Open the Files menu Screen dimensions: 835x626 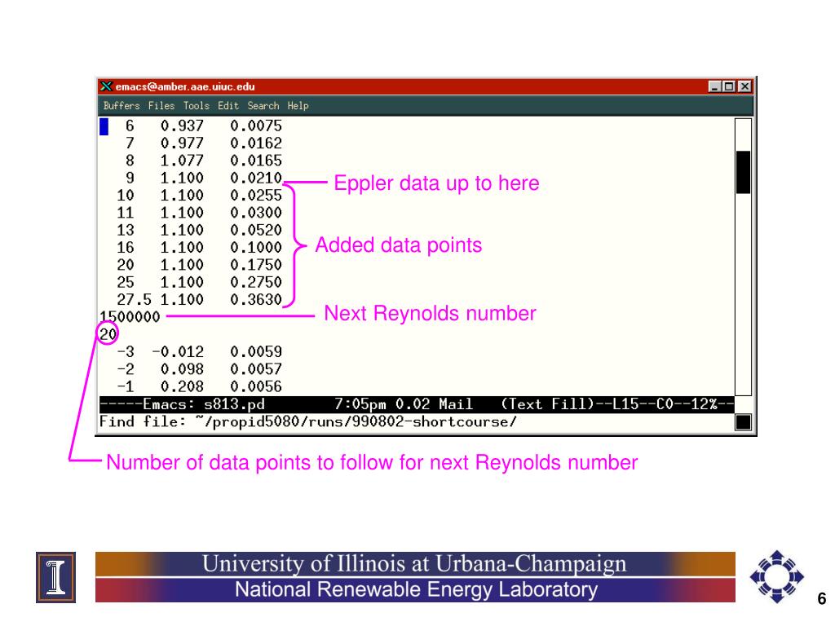(161, 105)
